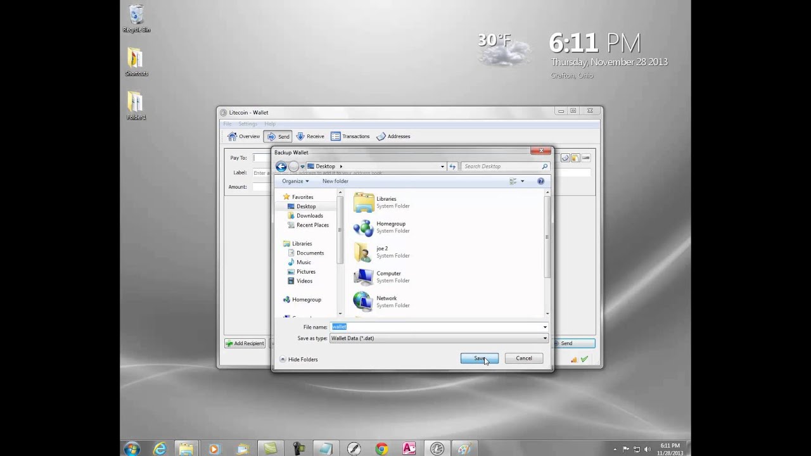Click Add Recipient in Litecoin Wallet
The height and width of the screenshot is (456, 811).
(x=245, y=343)
